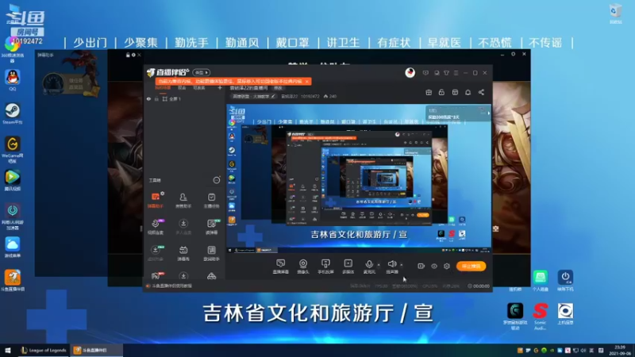Switch to the first orange-highlighted scene tab
The height and width of the screenshot is (357, 635).
[x=163, y=88]
